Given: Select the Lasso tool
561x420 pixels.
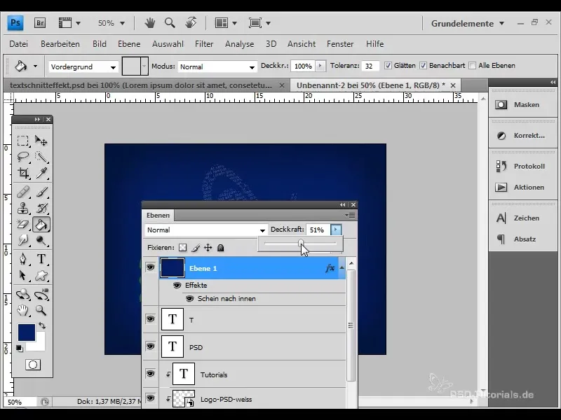Looking at the screenshot, I should coord(23,157).
